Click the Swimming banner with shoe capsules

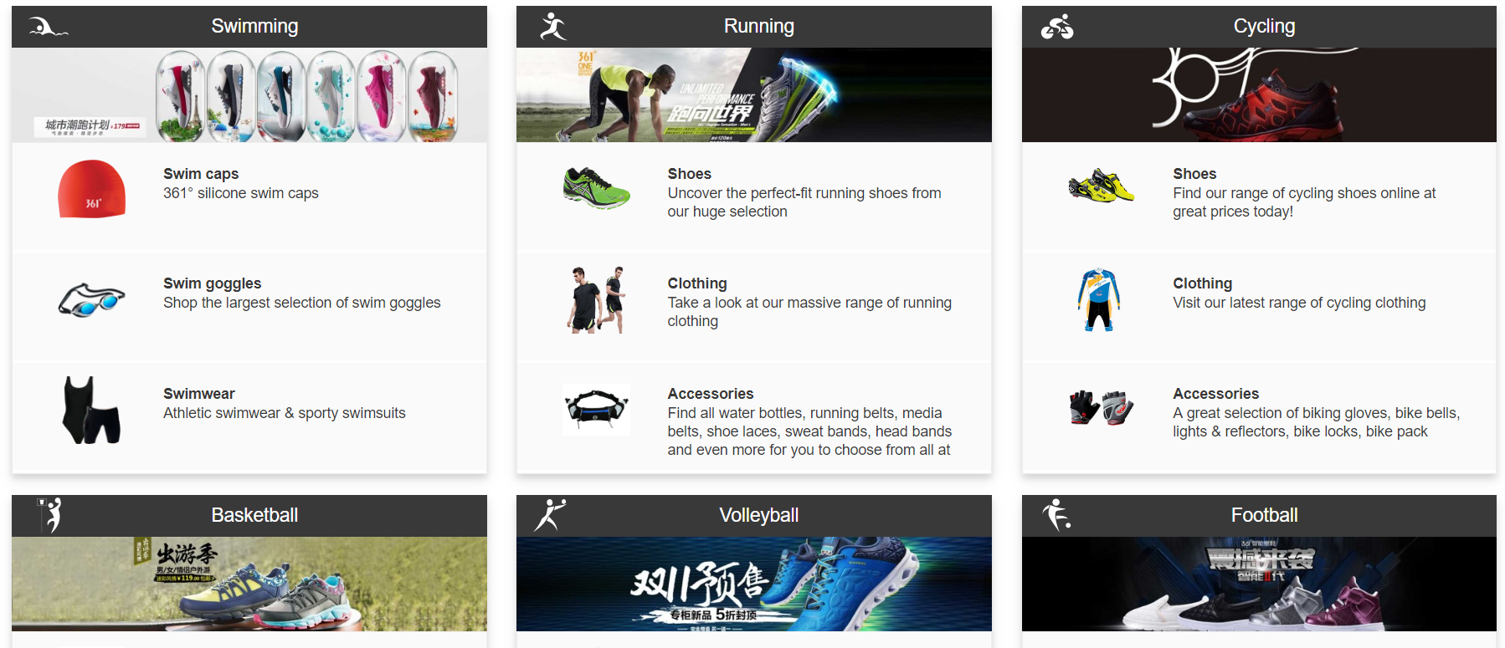[249, 94]
